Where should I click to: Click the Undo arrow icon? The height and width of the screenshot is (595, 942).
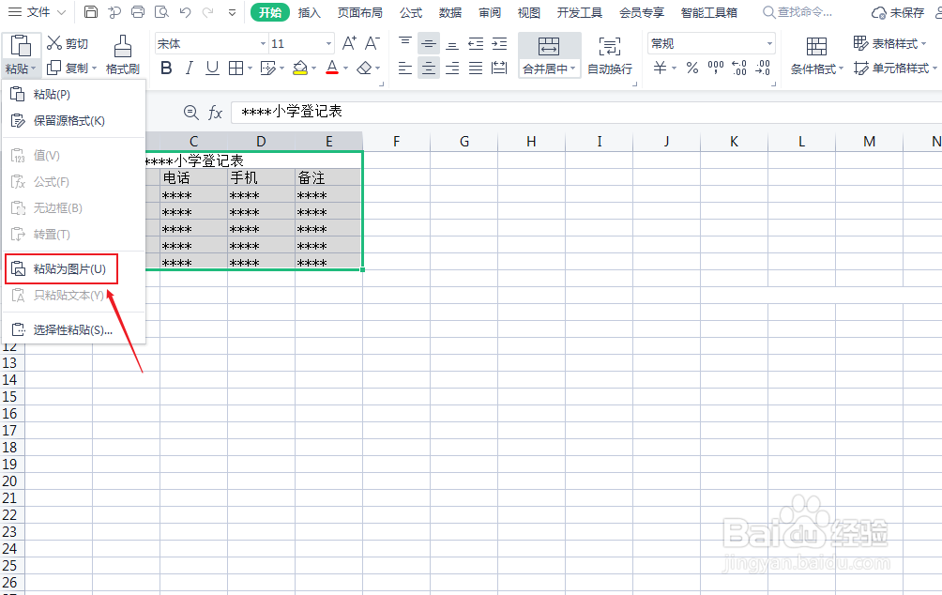185,12
